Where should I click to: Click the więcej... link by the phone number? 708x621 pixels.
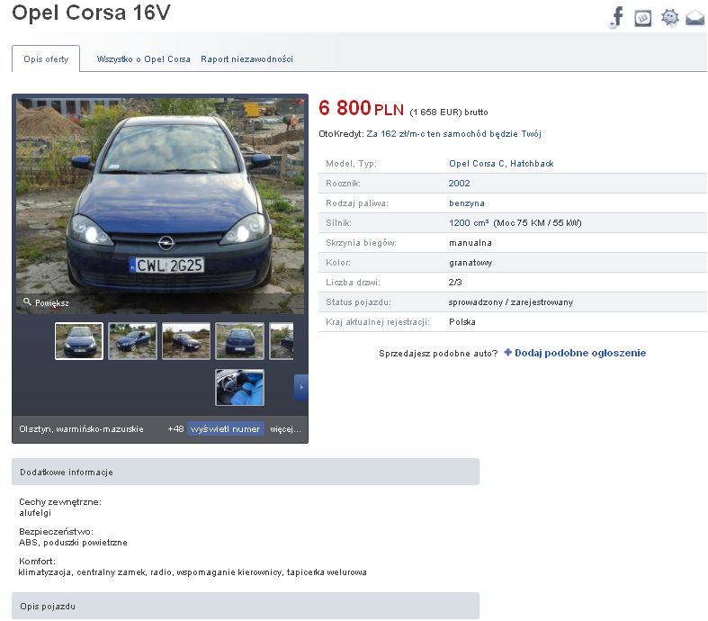285,429
